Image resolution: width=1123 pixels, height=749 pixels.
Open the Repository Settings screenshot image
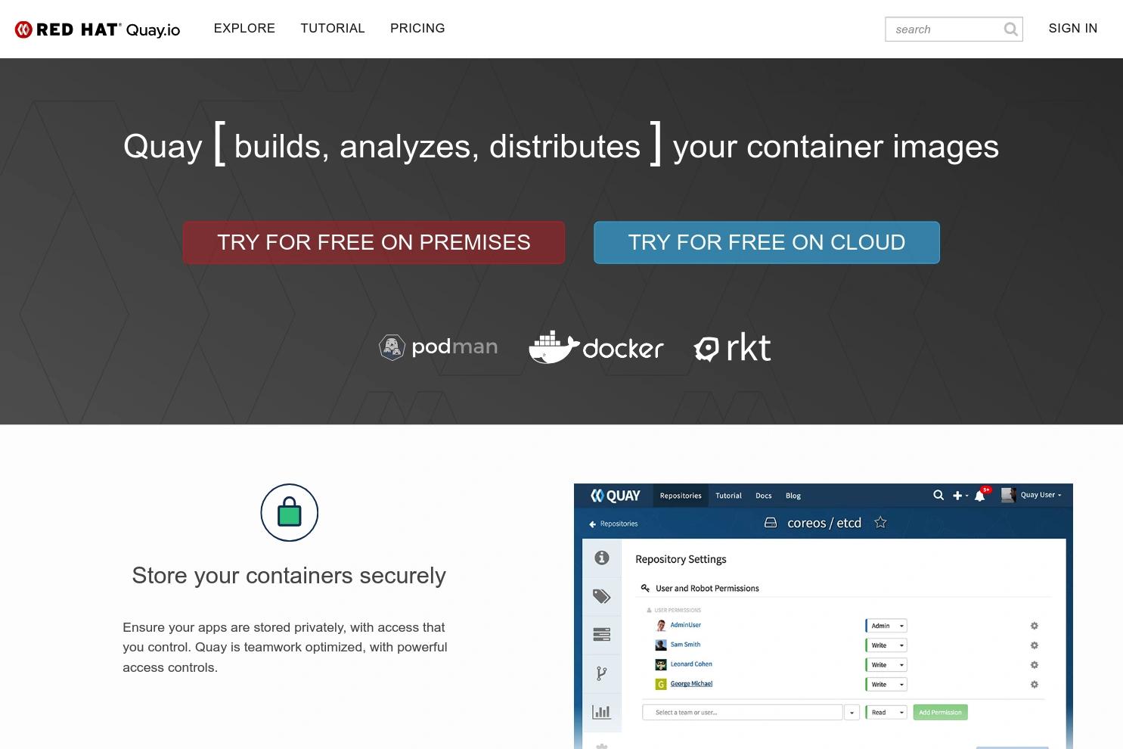[824, 616]
